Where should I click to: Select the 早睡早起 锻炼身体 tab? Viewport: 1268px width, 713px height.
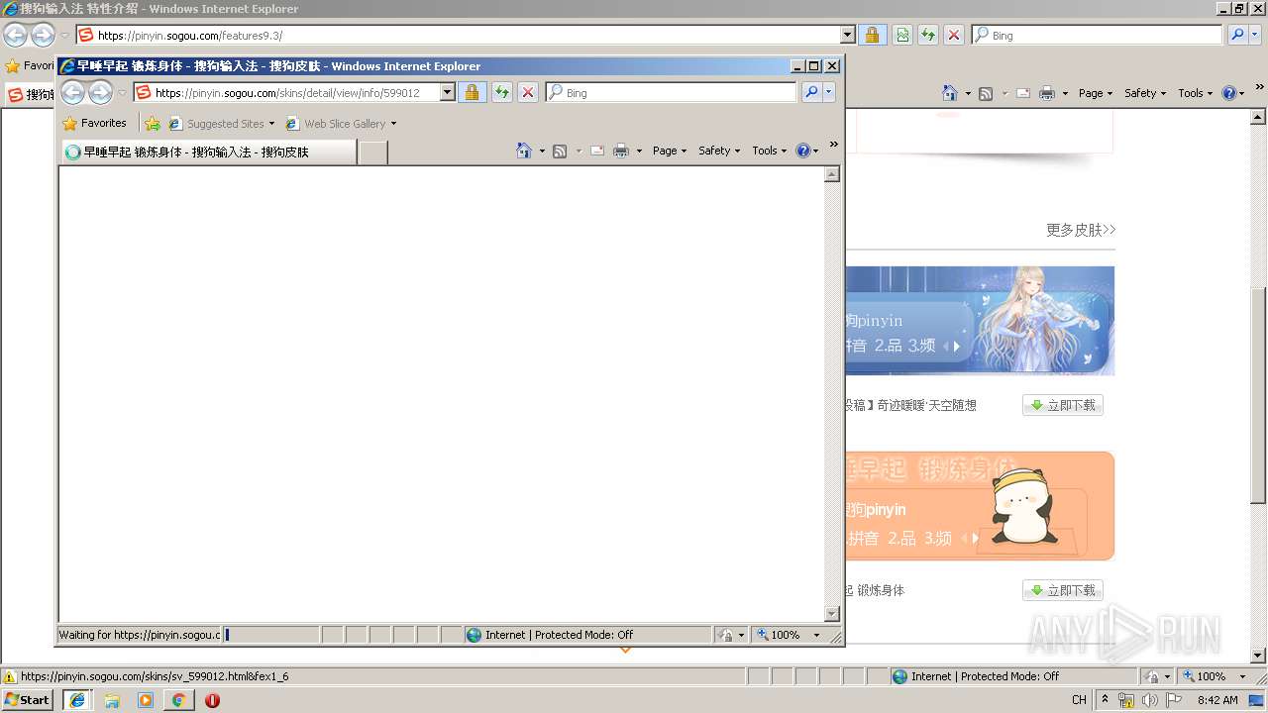pyautogui.click(x=209, y=153)
